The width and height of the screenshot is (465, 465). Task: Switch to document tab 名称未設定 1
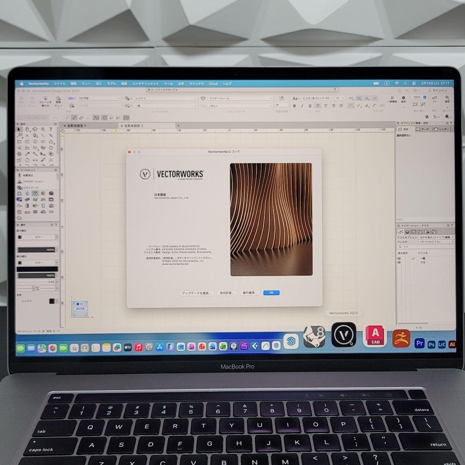(77, 126)
